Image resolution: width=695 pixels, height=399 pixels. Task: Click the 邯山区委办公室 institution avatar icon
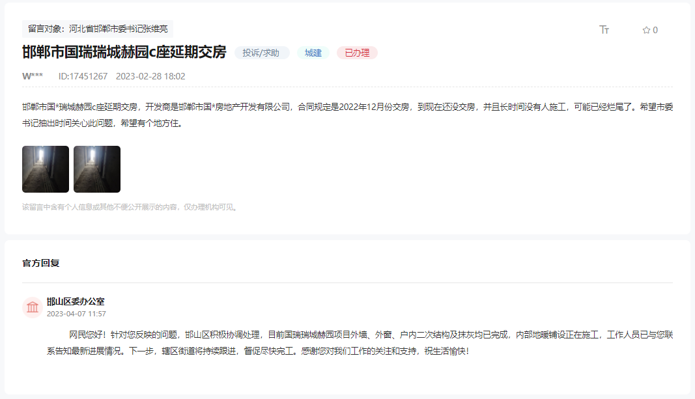[33, 307]
